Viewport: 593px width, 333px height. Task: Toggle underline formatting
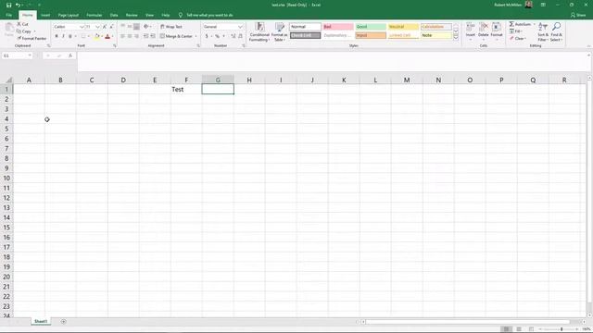(70, 36)
